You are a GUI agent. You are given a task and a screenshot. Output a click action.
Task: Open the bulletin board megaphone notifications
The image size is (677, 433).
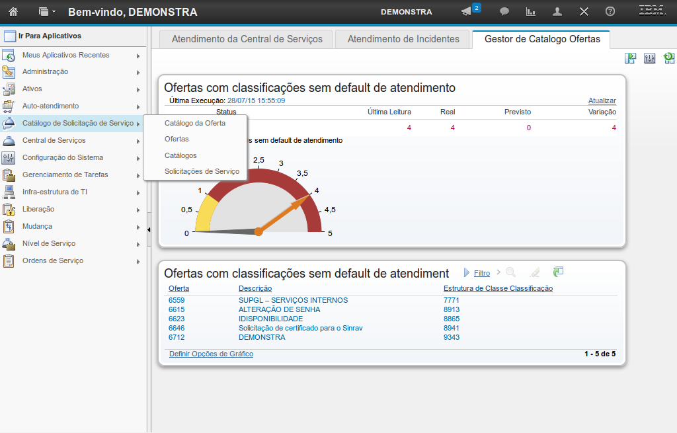(x=467, y=11)
